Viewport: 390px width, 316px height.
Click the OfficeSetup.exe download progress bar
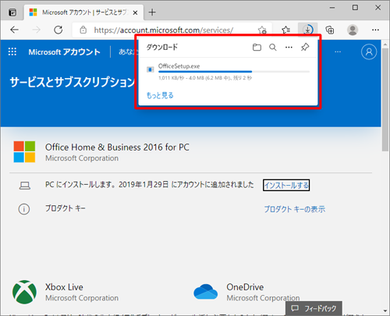(x=234, y=72)
